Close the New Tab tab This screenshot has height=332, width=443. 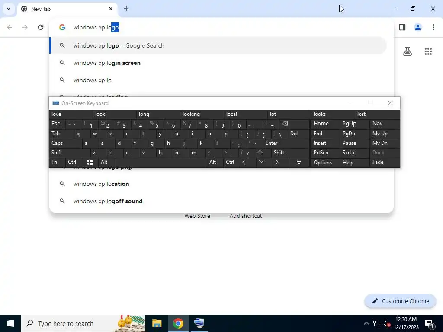click(111, 9)
